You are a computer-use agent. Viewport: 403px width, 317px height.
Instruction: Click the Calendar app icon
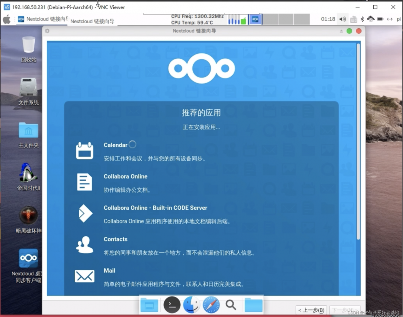(85, 150)
